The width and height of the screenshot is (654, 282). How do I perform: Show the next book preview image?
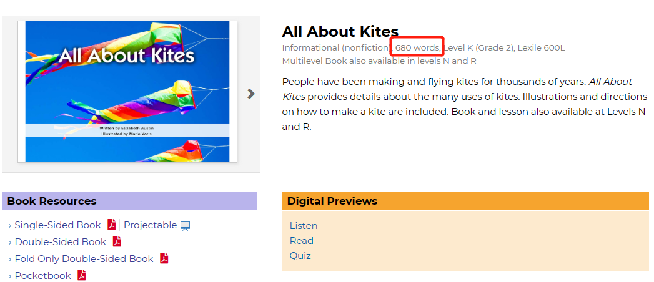(x=251, y=94)
